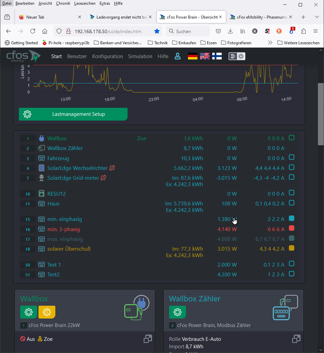The image size is (324, 353).
Task: Click the address bar URL field
Action: pyautogui.click(x=108, y=31)
